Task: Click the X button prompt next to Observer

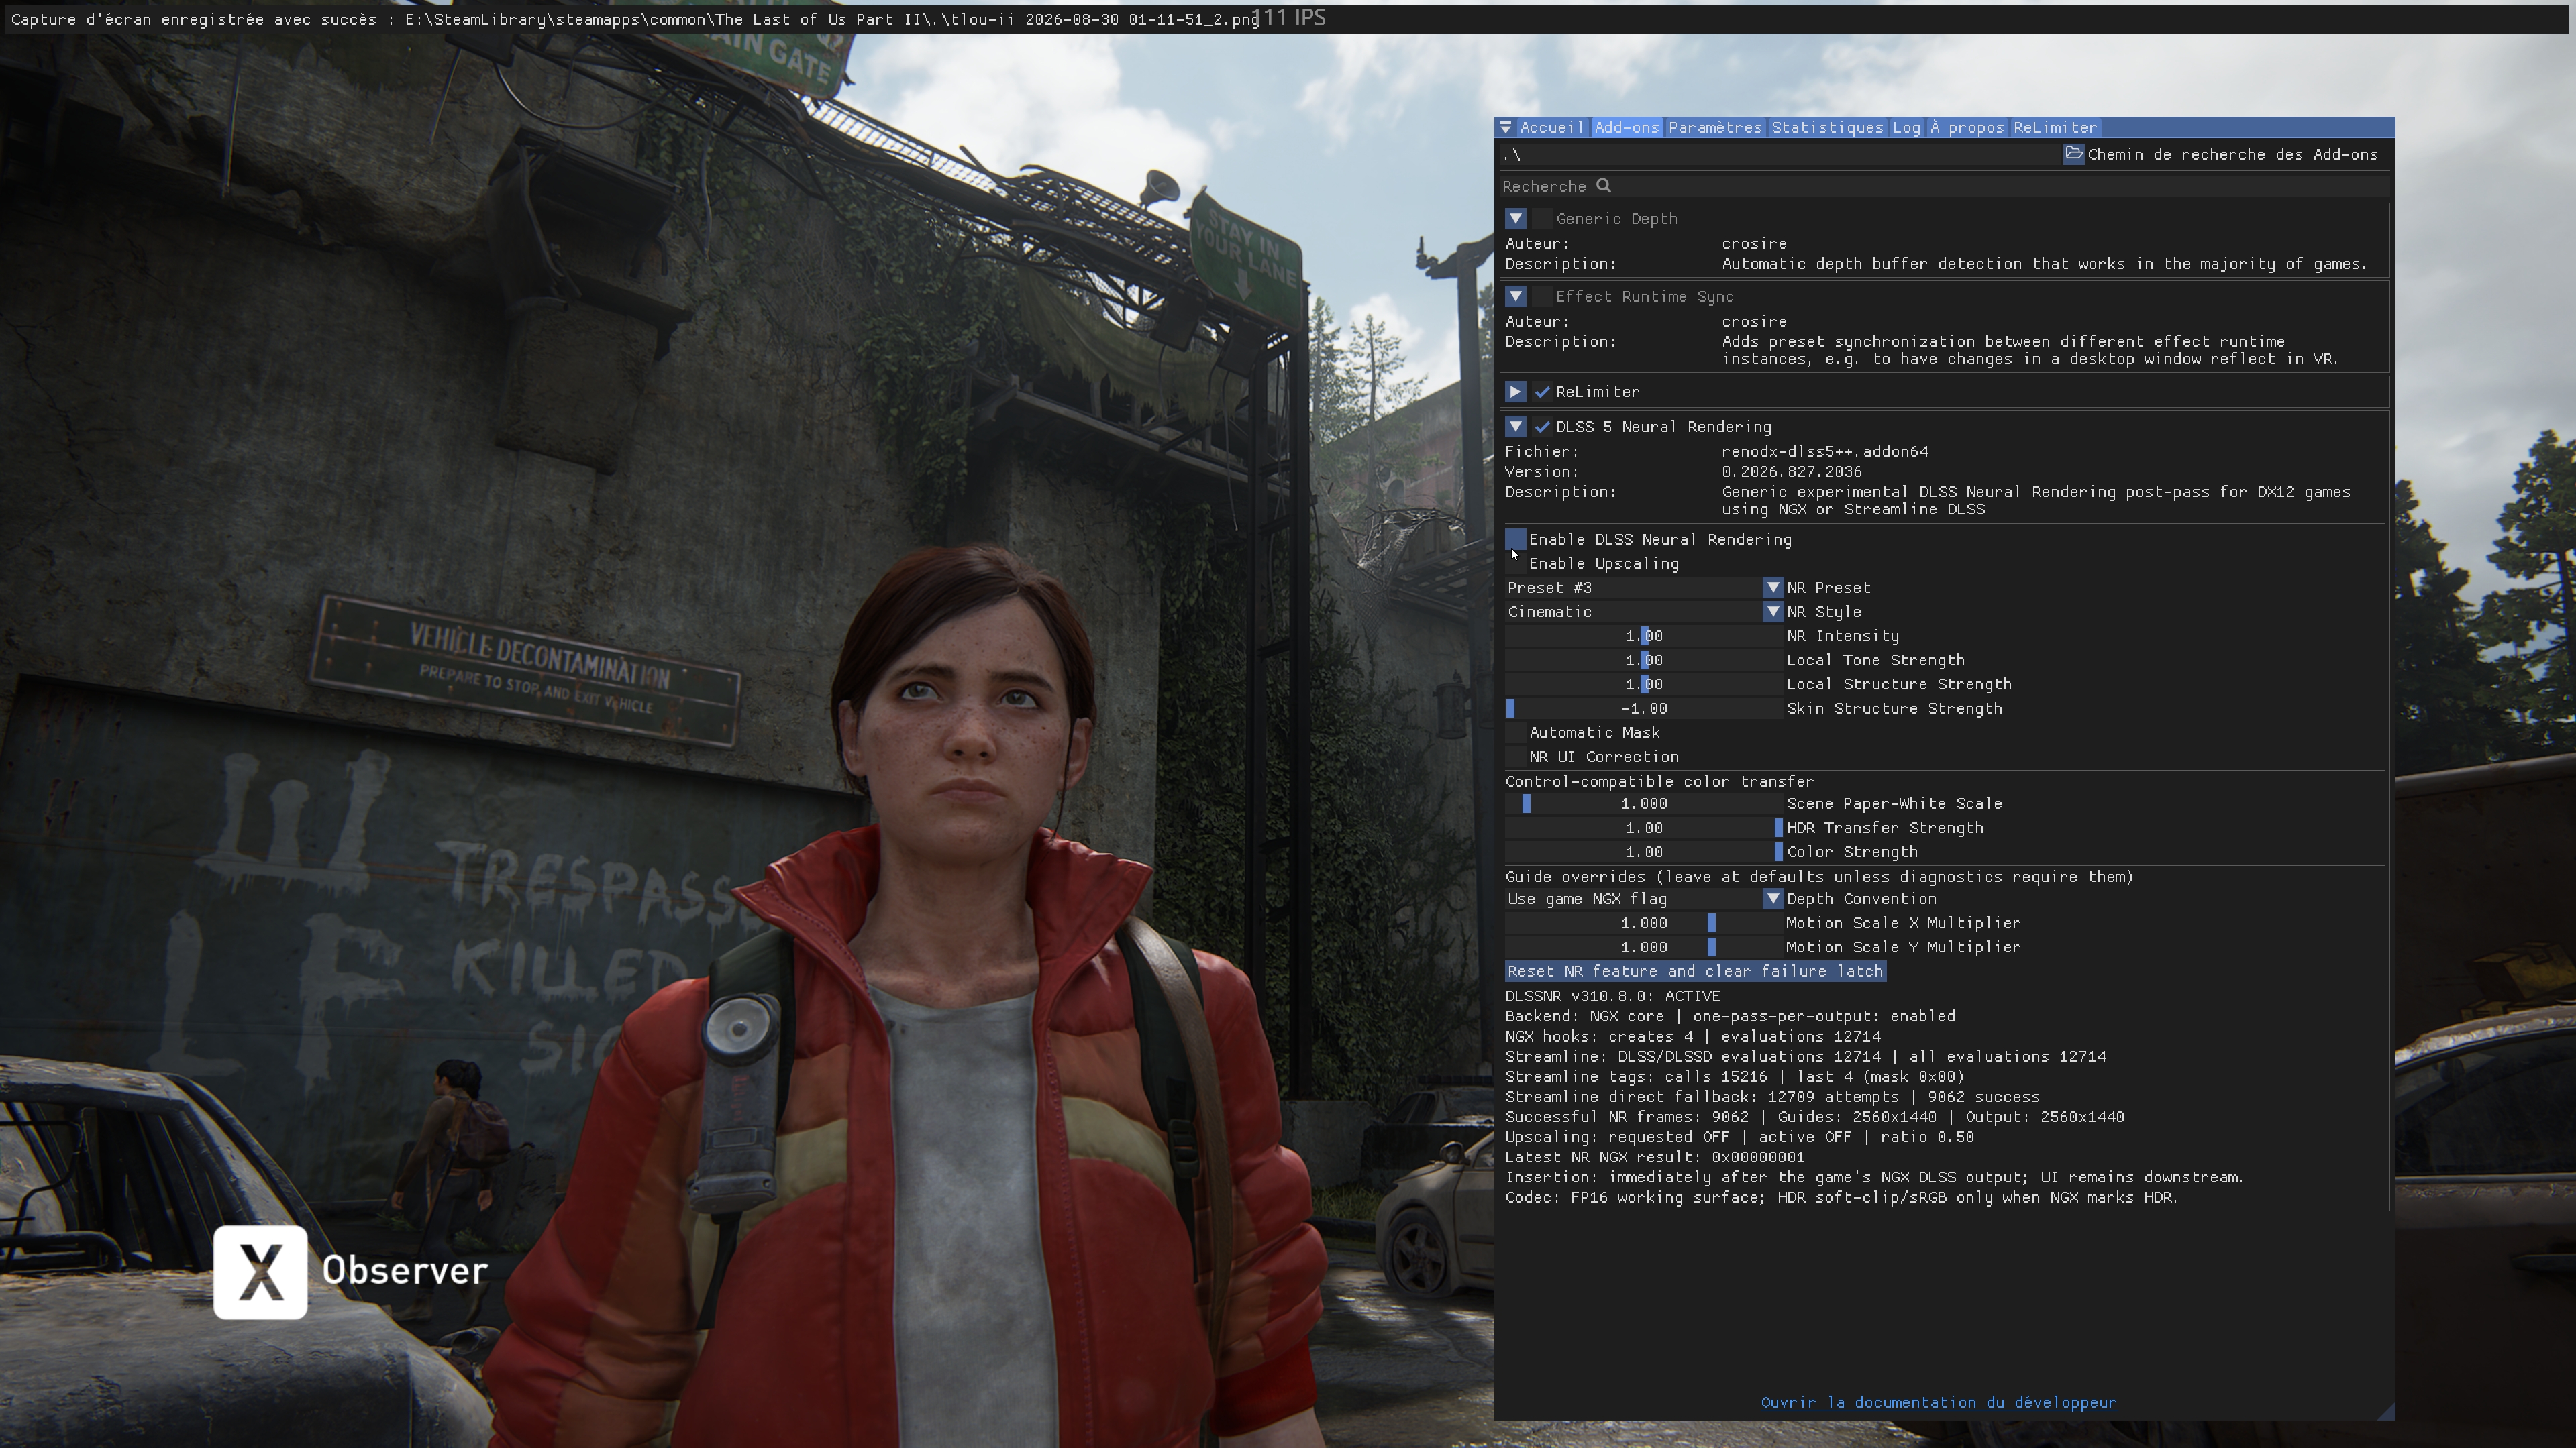Action: 260,1271
